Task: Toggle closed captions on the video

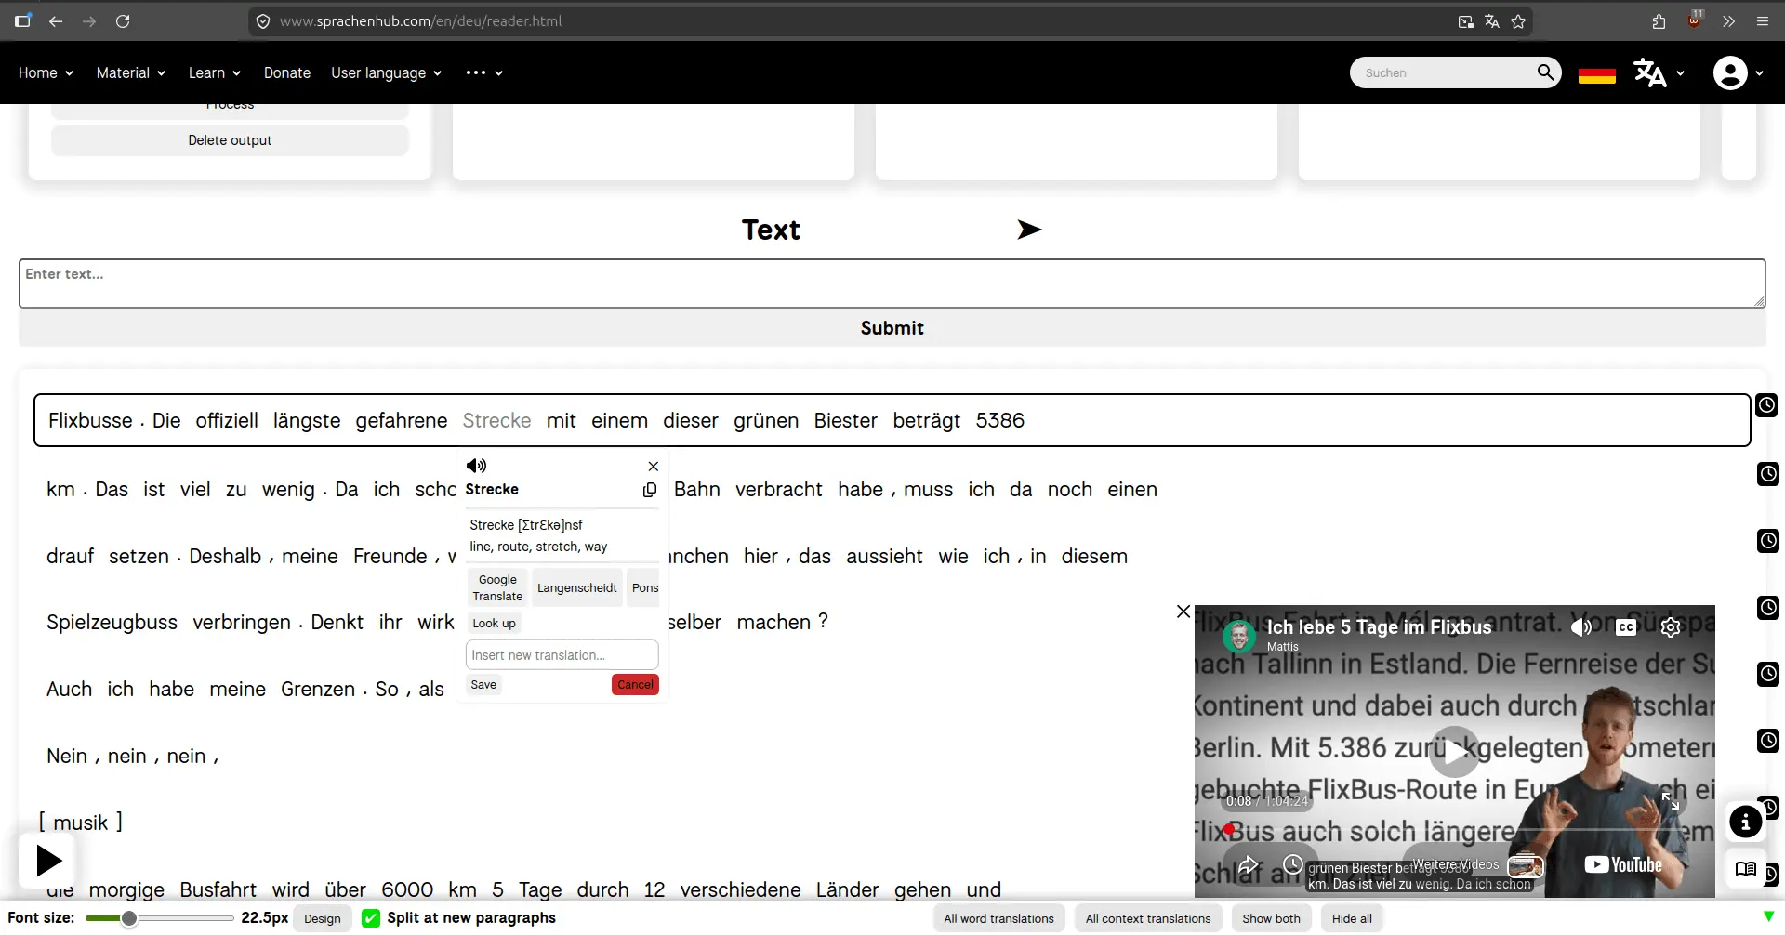Action: 1626,627
